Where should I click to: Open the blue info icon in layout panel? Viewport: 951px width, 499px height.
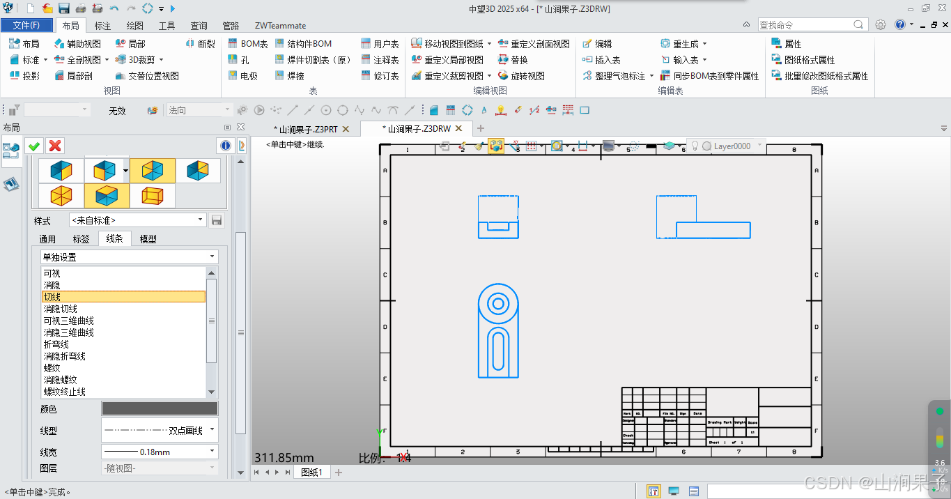[225, 146]
